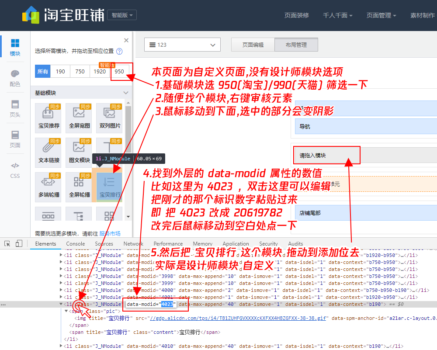Select the 文本链接 module icon
This screenshot has height=350, width=437.
click(x=48, y=149)
